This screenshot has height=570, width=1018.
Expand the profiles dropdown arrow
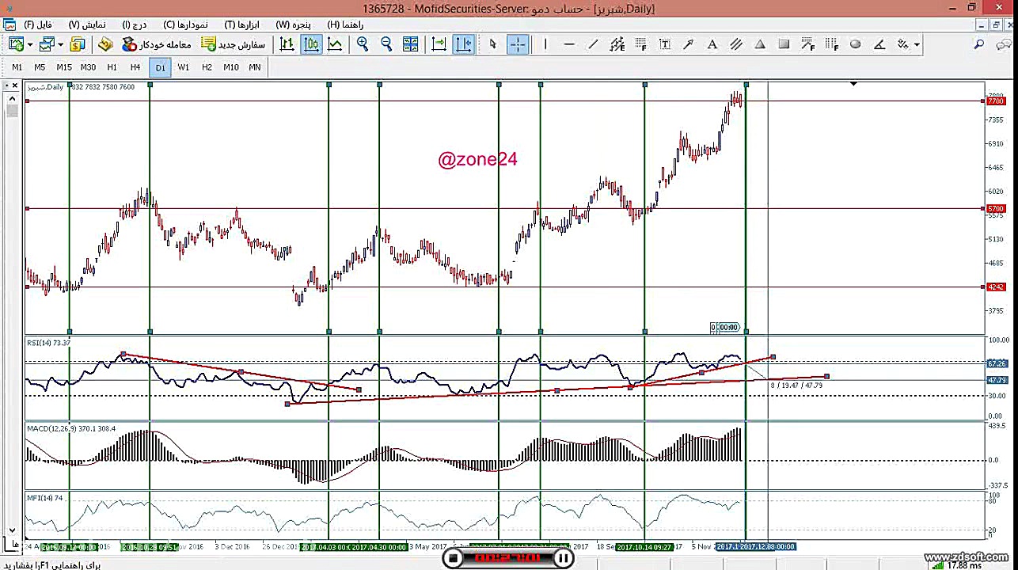(60, 45)
